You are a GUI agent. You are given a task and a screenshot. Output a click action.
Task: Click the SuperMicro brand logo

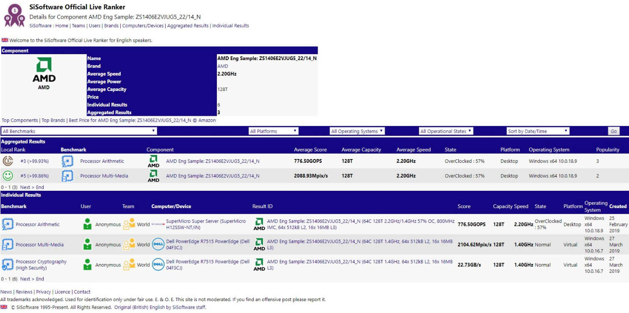158,224
